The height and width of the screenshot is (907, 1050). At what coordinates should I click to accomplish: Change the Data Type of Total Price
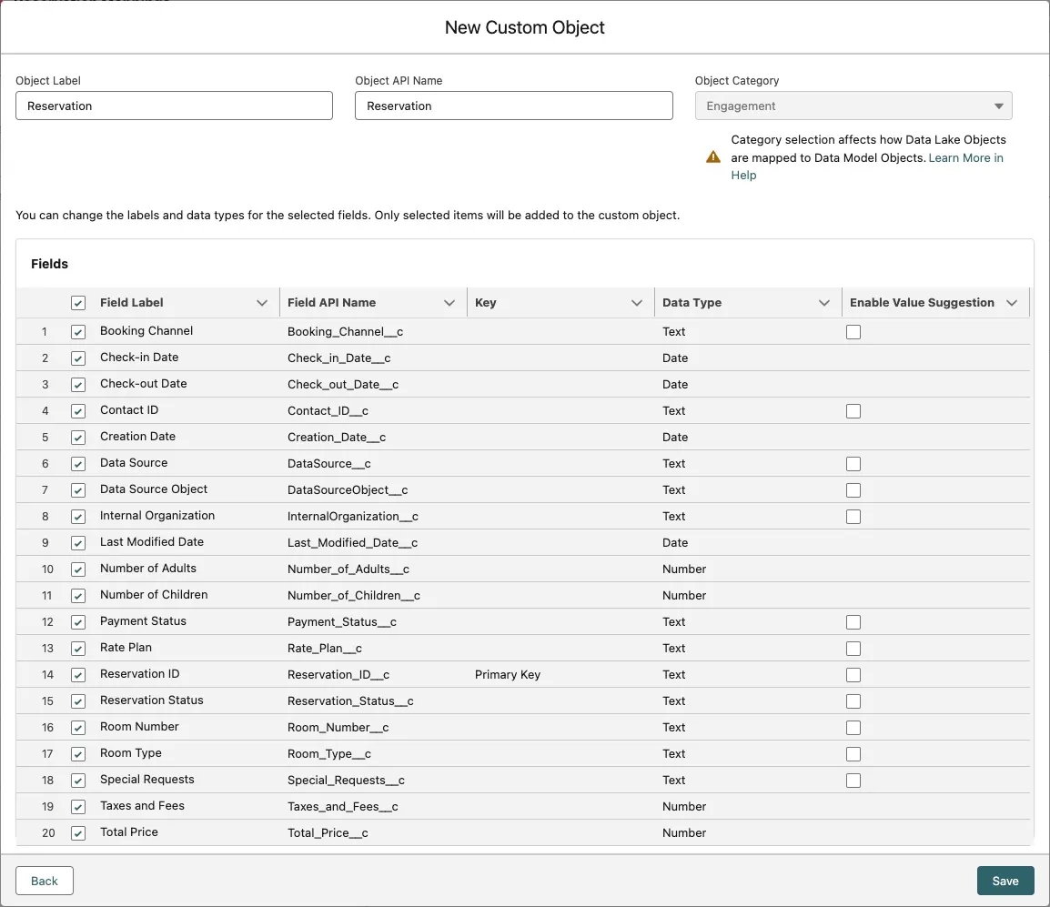point(684,833)
